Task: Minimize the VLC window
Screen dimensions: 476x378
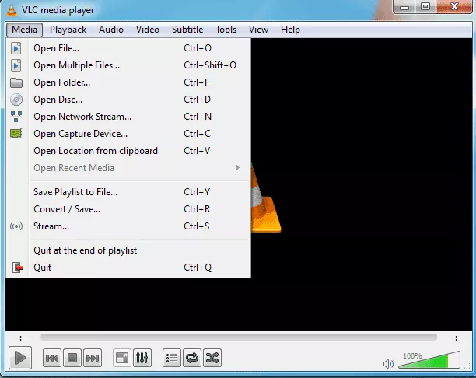Action: point(404,7)
